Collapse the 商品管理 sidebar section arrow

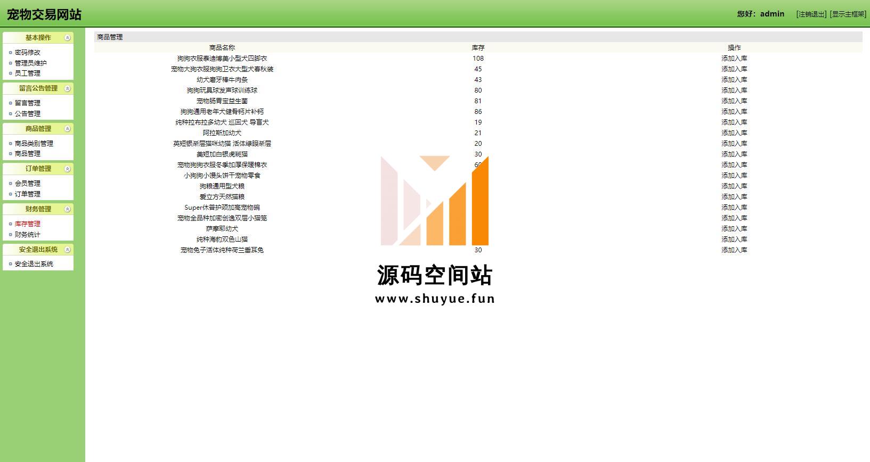[68, 129]
